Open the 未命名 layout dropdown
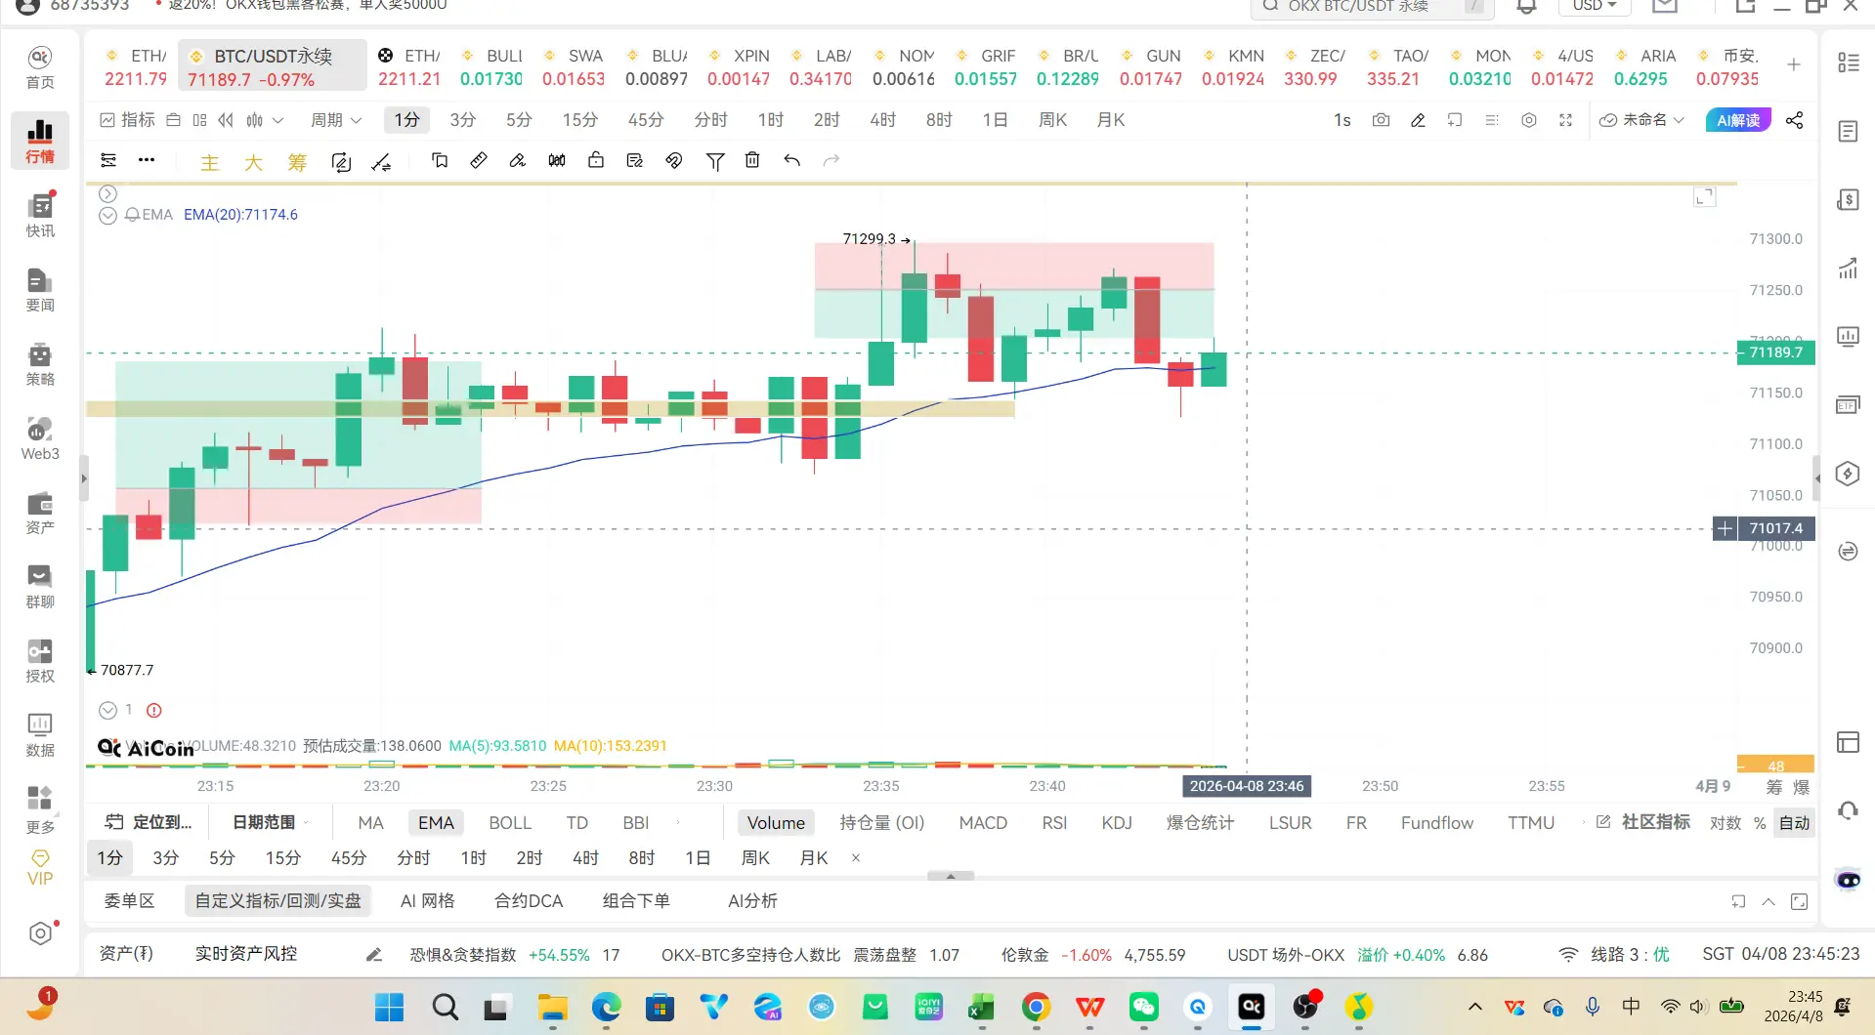 tap(1642, 120)
